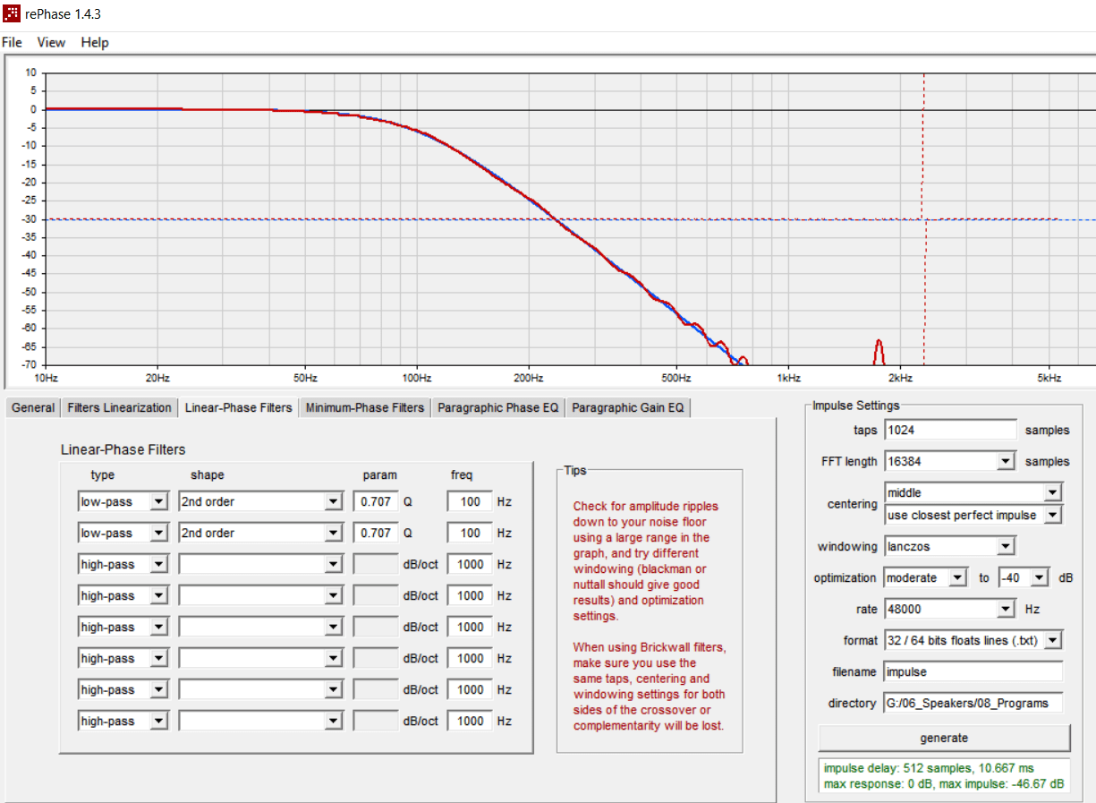This screenshot has height=803, width=1096.
Task: Open the View menu
Action: [x=51, y=42]
